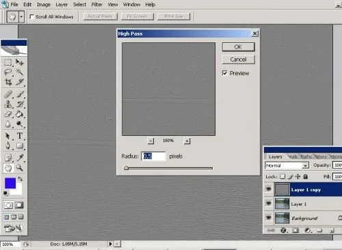The height and width of the screenshot is (250, 342).
Task: Select the Hand tool in toolbox
Action: click(x=8, y=168)
